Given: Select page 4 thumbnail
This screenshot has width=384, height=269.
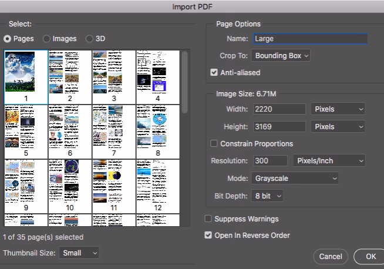Looking at the screenshot, I should (x=158, y=77).
